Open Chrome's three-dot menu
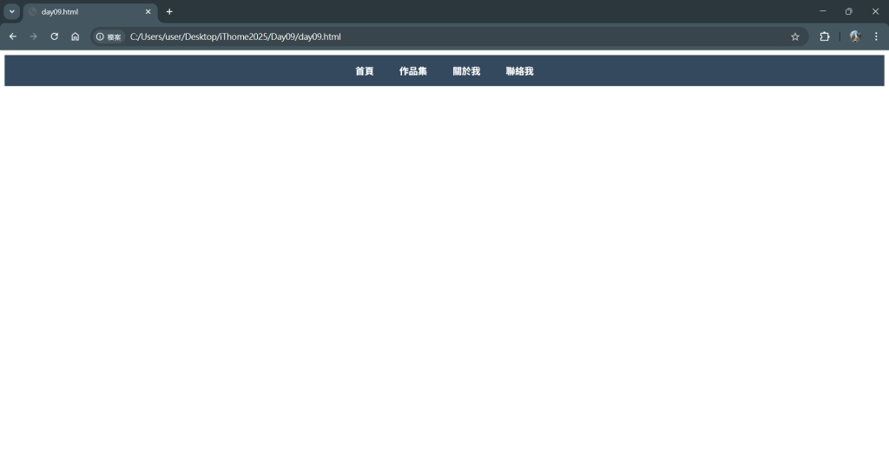The image size is (889, 472). coord(876,36)
